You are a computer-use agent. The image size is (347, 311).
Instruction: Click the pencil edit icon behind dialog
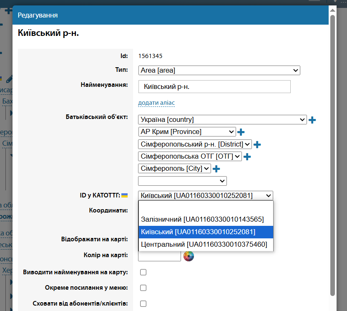point(10,78)
